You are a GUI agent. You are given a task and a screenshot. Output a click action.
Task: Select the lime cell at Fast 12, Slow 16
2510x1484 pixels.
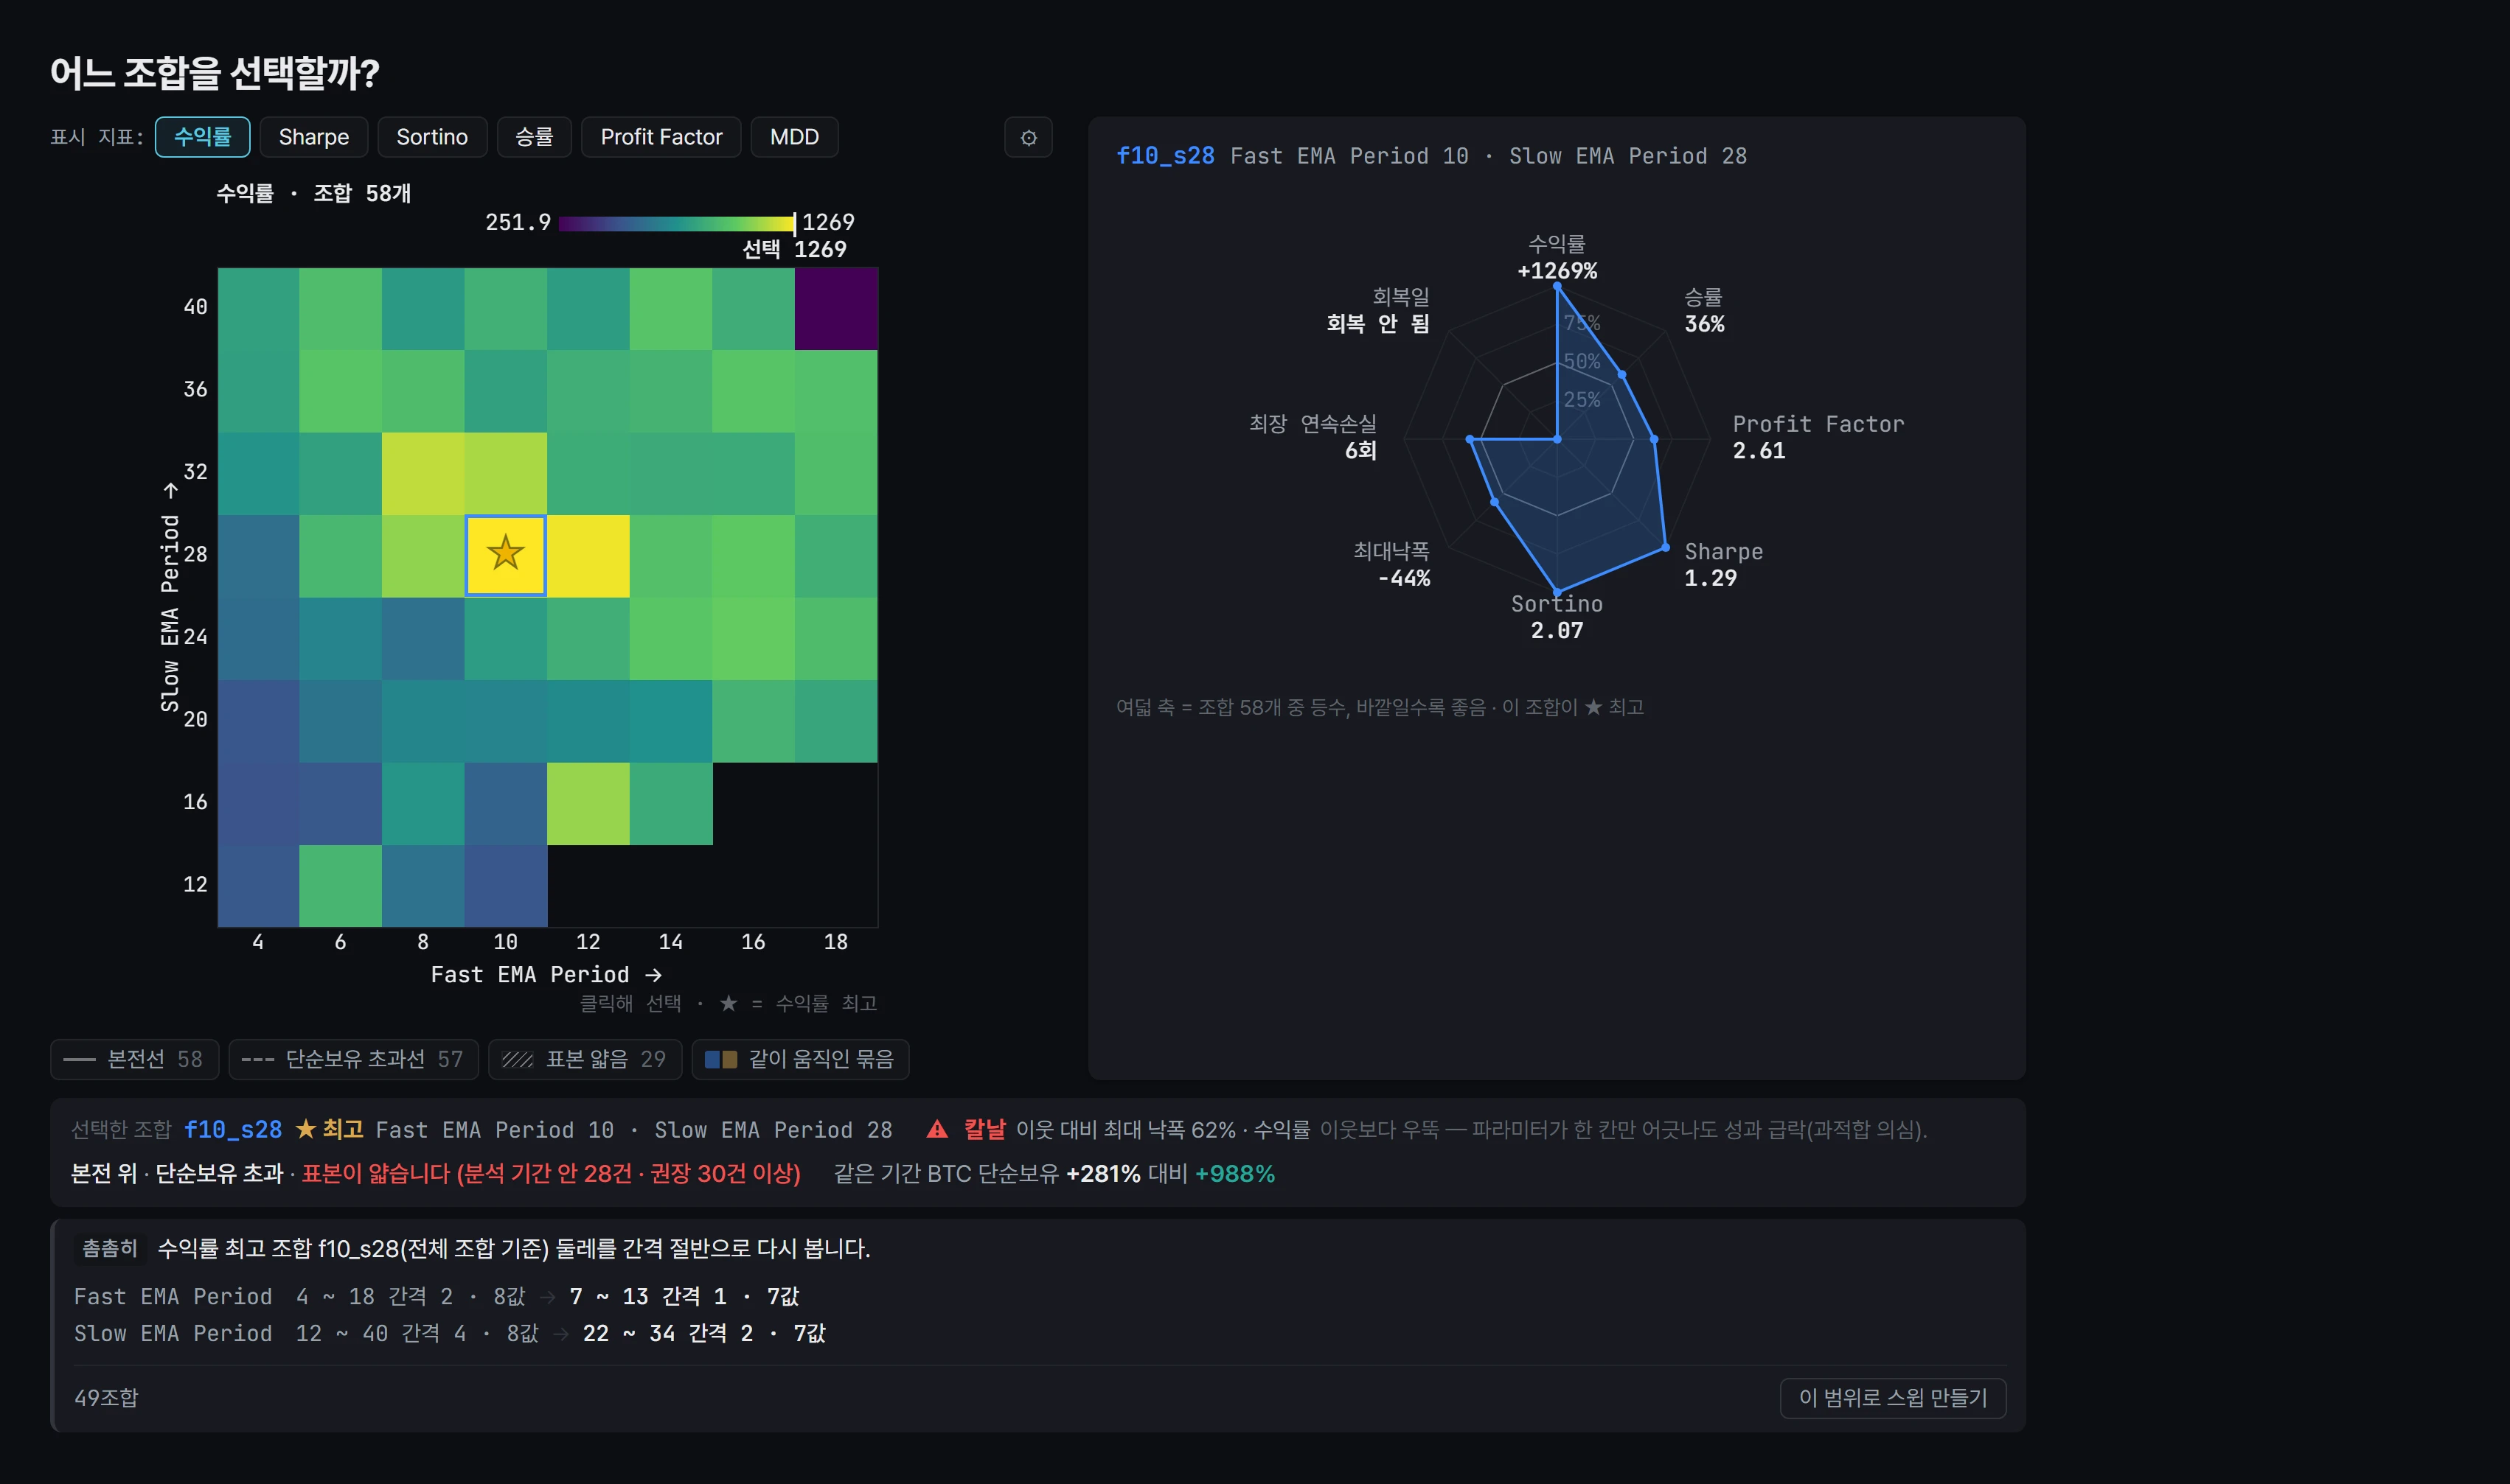pos(588,804)
